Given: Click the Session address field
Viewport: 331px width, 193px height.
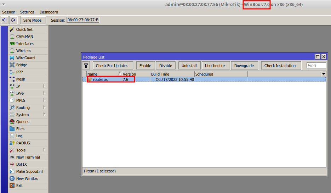Looking at the screenshot, I should point(83,20).
